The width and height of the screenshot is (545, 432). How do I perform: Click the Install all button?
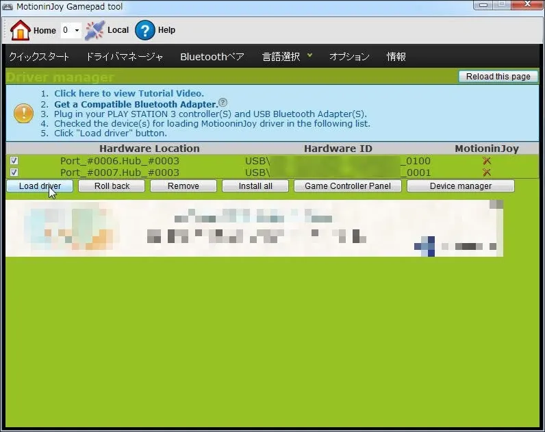click(x=255, y=186)
